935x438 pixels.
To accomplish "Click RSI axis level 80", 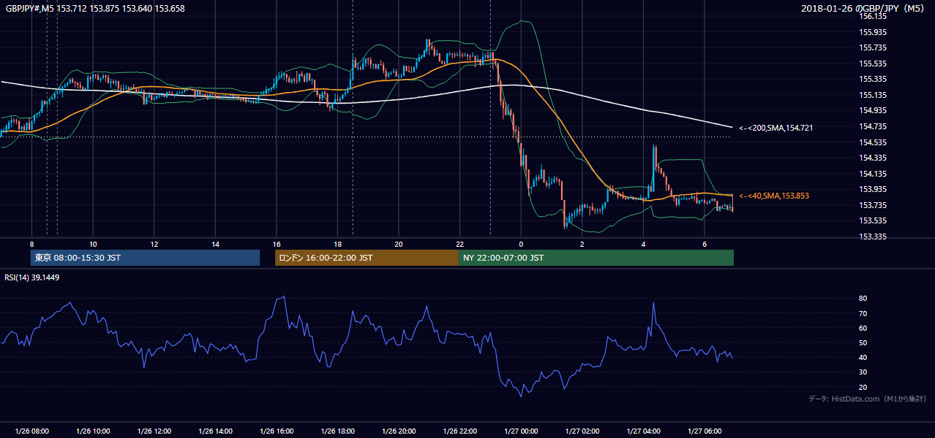I will pyautogui.click(x=863, y=299).
